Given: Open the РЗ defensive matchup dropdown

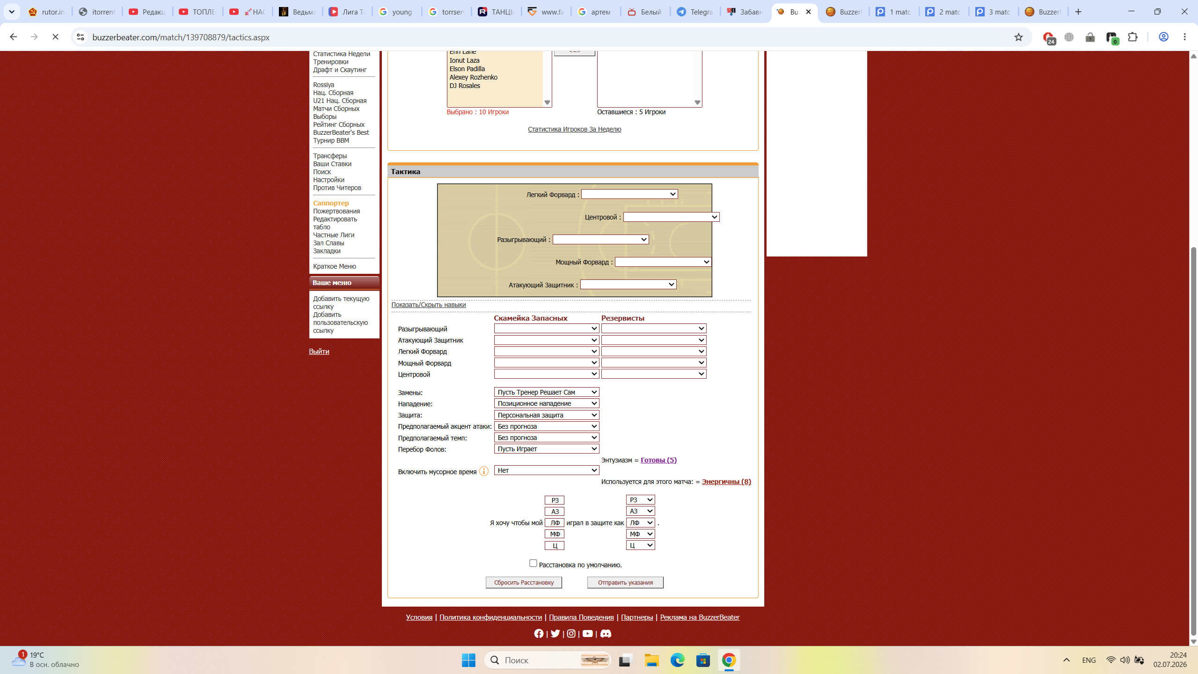Looking at the screenshot, I should click(x=640, y=500).
